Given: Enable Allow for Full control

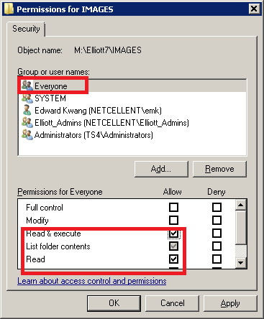Looking at the screenshot, I should pos(173,207).
